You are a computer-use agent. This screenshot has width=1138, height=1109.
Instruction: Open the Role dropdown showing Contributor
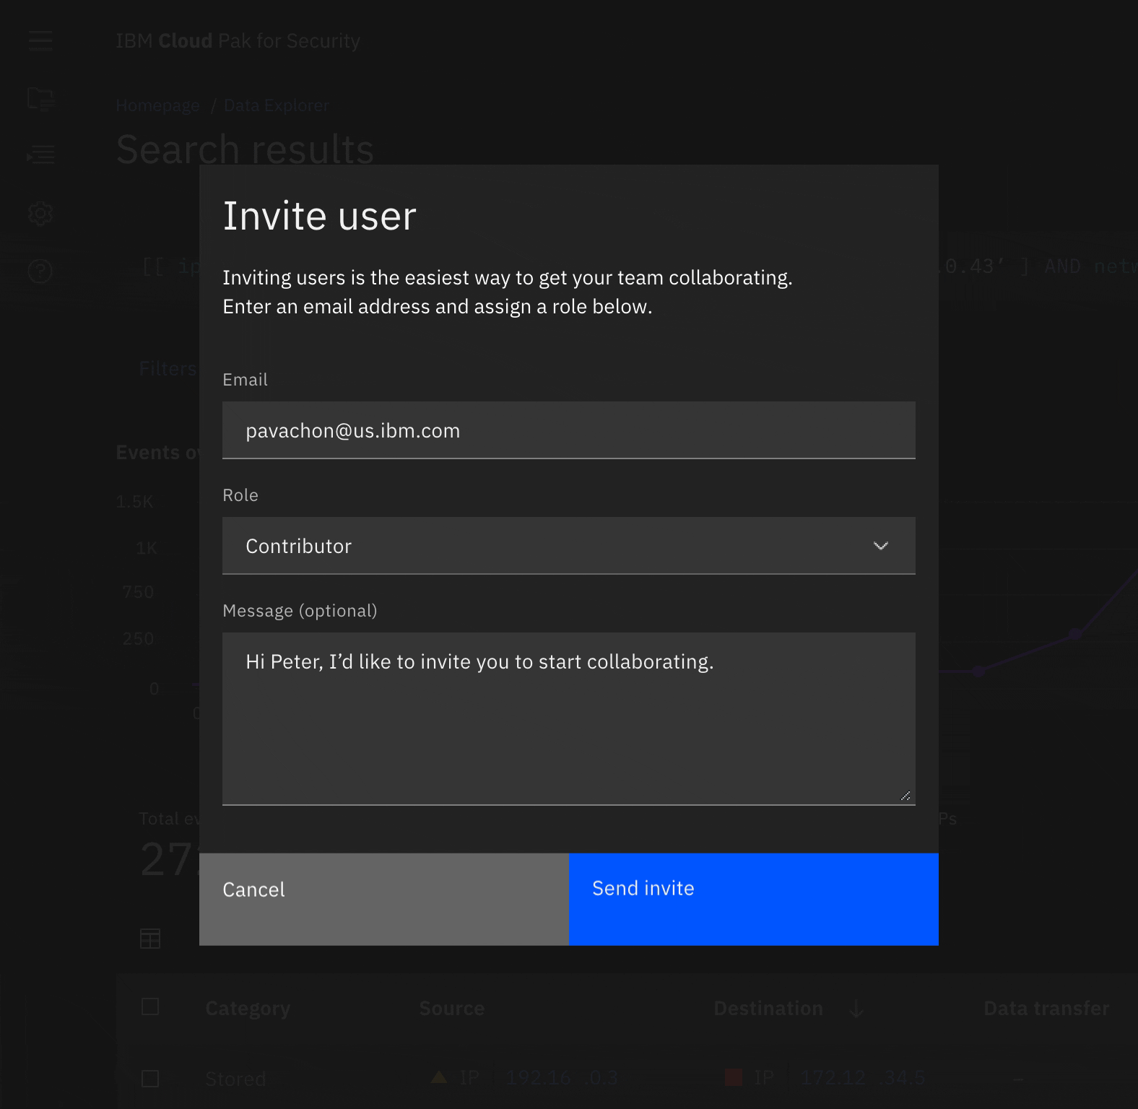[x=549, y=546]
